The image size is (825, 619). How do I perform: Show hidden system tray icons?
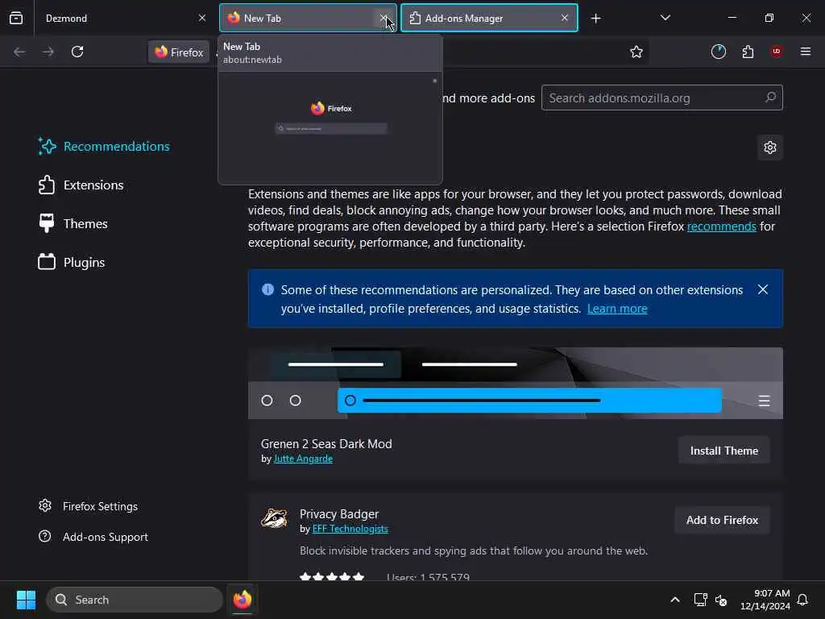pos(675,600)
